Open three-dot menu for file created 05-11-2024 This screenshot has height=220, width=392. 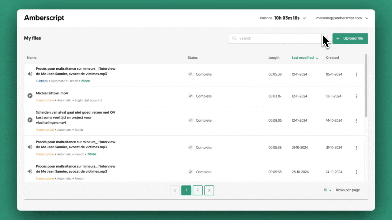(x=356, y=75)
